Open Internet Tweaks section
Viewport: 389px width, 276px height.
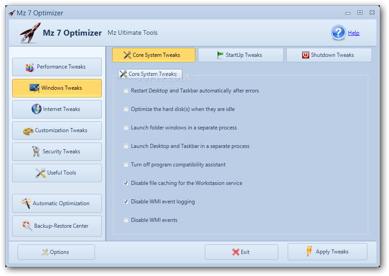coord(57,109)
